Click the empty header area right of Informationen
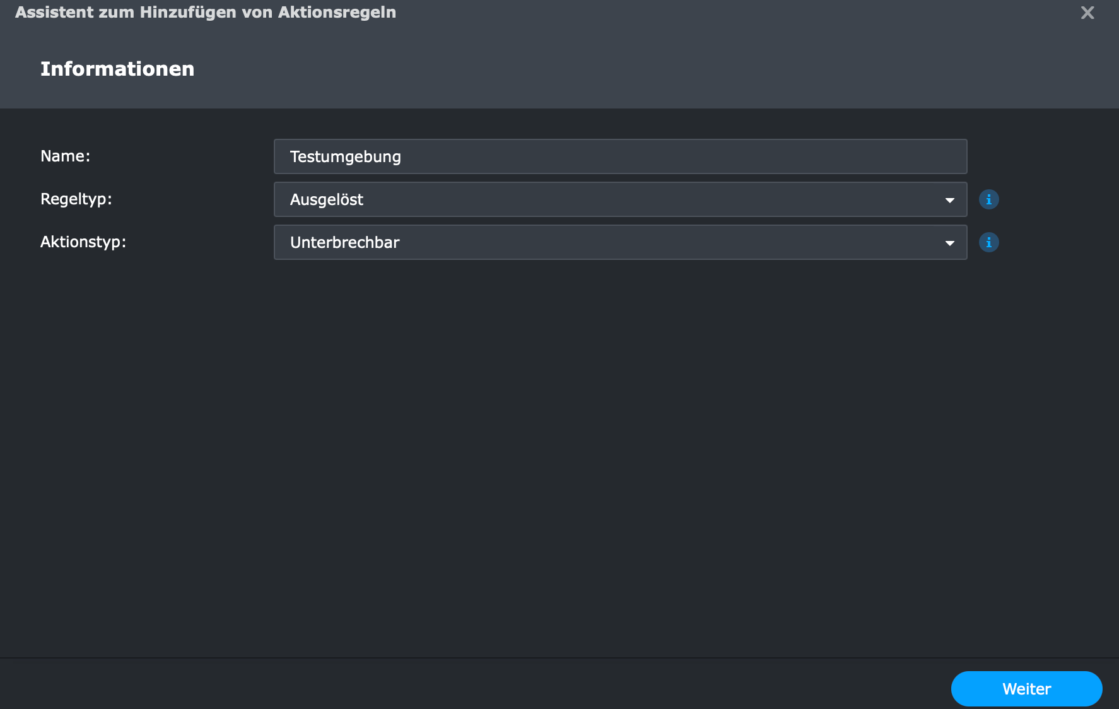 pos(631,69)
